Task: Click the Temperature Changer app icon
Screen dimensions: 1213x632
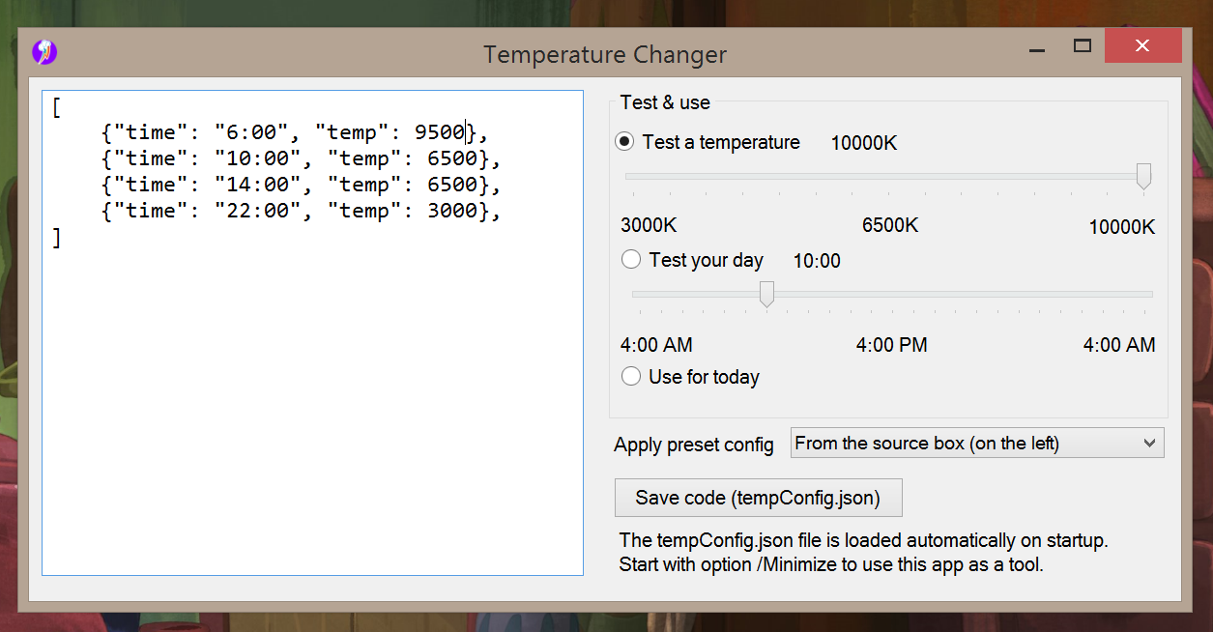Action: 44,52
